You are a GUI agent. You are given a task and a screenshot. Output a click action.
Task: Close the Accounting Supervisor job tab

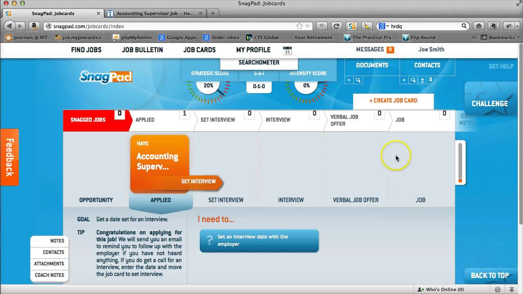(x=200, y=13)
